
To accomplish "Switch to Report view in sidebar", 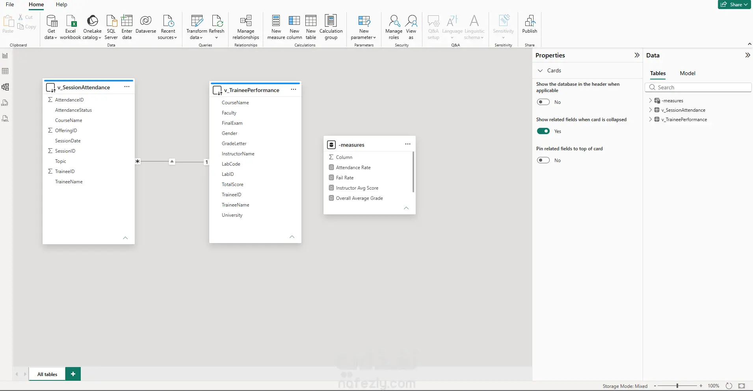I will (x=5, y=55).
